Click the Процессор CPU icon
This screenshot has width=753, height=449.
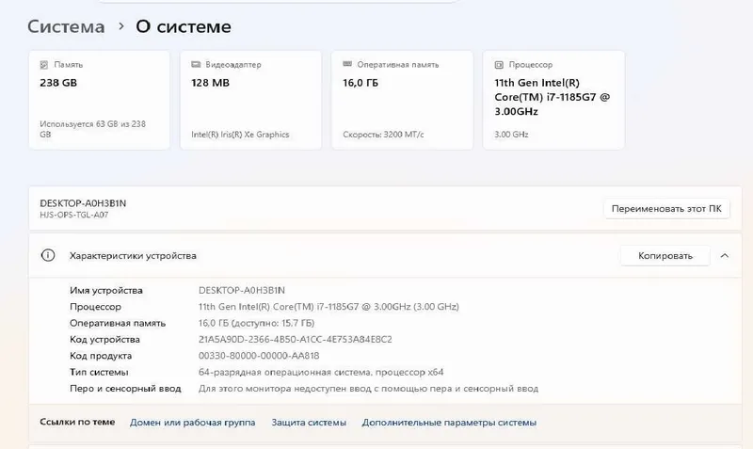[499, 64]
